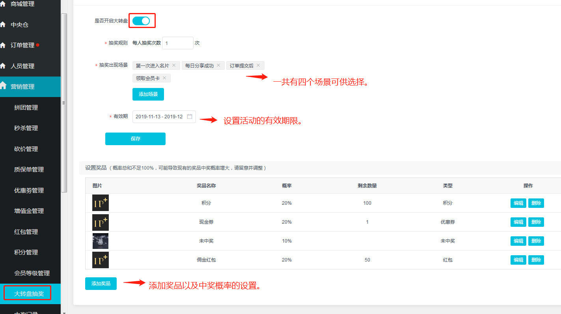Open the 未中奖 prize thumbnail image
This screenshot has height=314, width=561.
click(100, 241)
